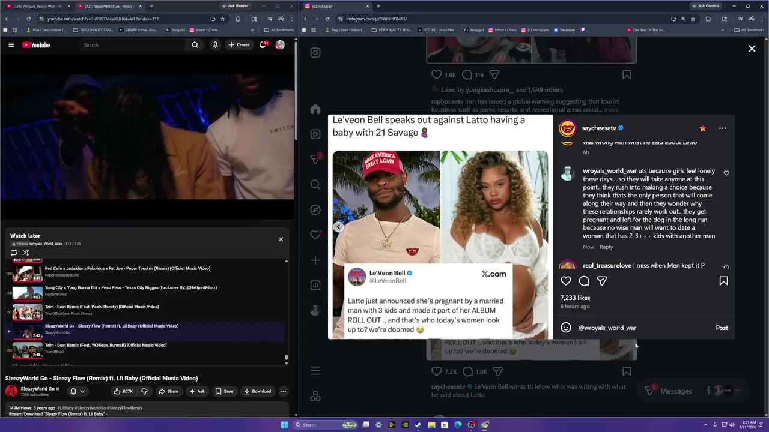Open Instagram dashboard chart icon in sidebar
Image resolution: width=769 pixels, height=432 pixels.
click(315, 286)
